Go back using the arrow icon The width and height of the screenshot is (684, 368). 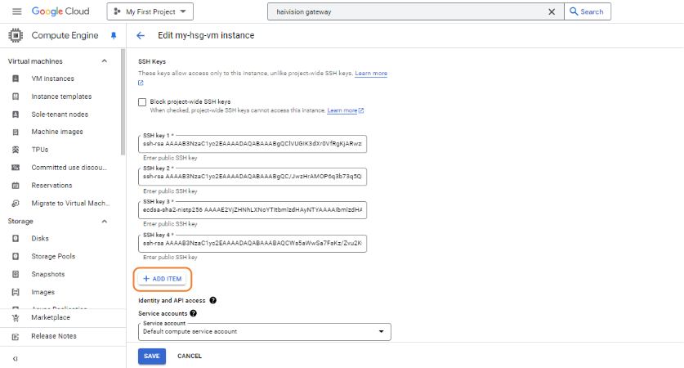click(141, 36)
